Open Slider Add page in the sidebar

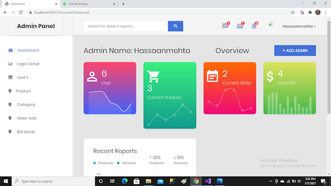pyautogui.click(x=26, y=118)
